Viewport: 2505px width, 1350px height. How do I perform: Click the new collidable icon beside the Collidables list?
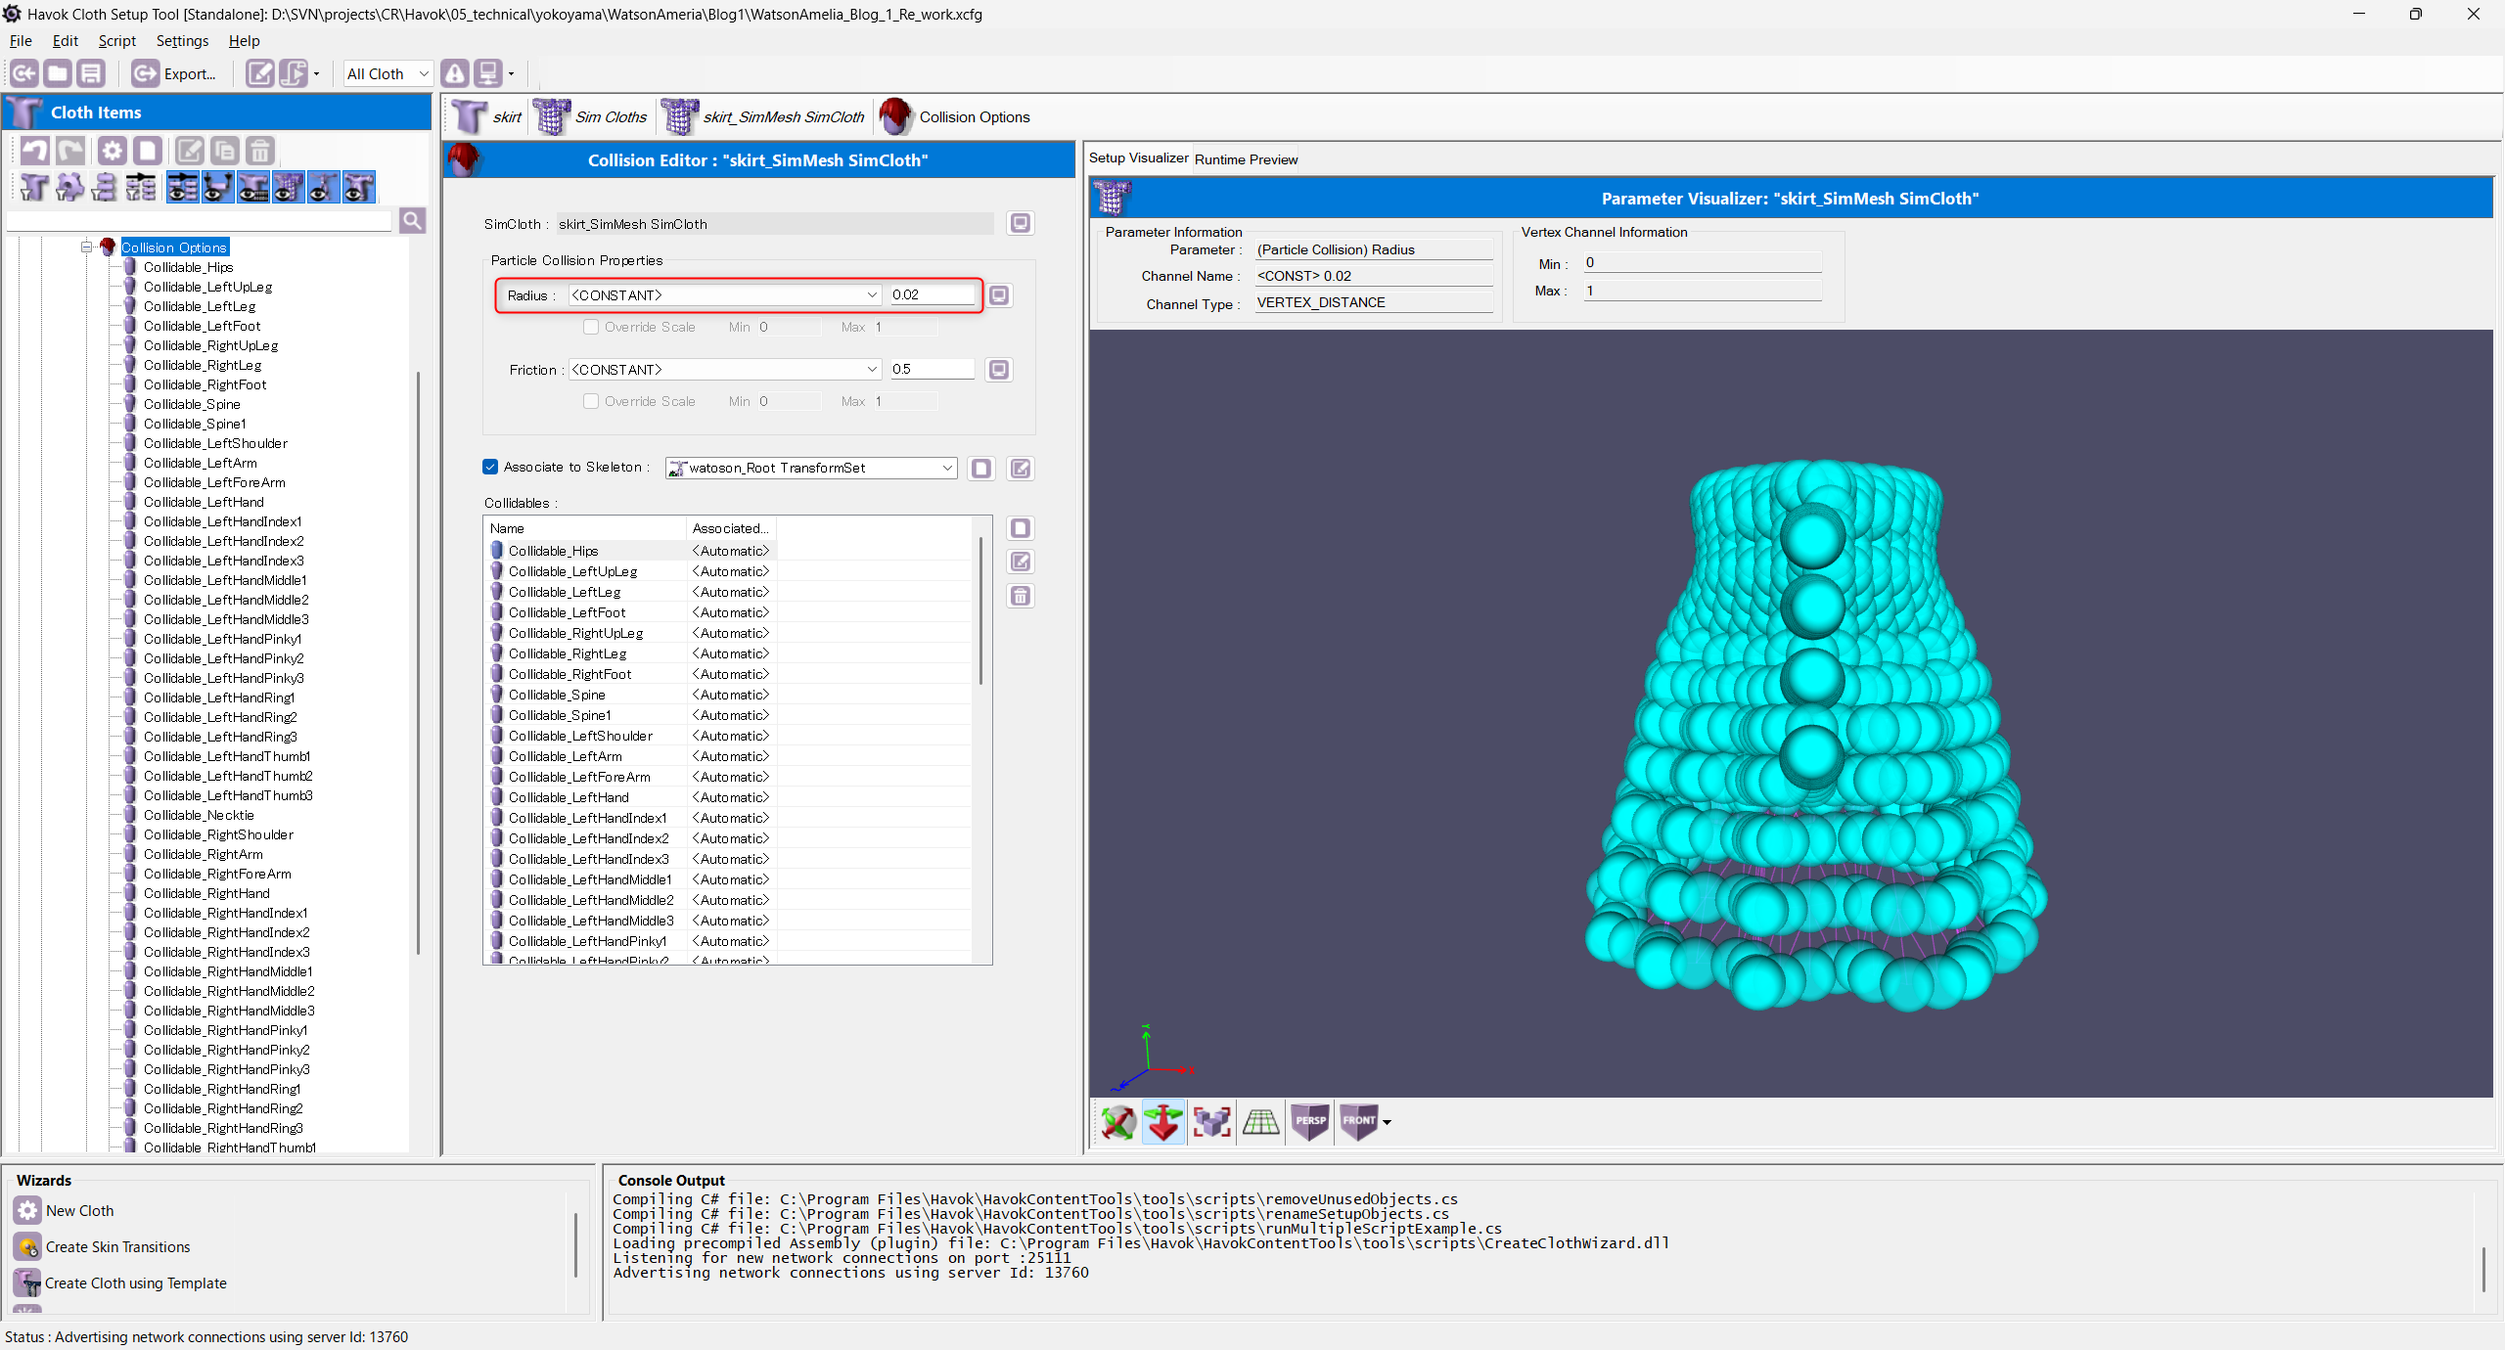tap(1020, 528)
